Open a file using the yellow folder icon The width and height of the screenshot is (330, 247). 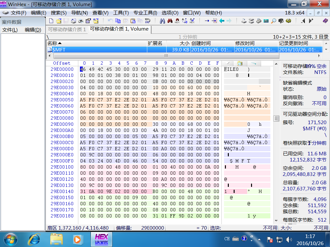59,21
